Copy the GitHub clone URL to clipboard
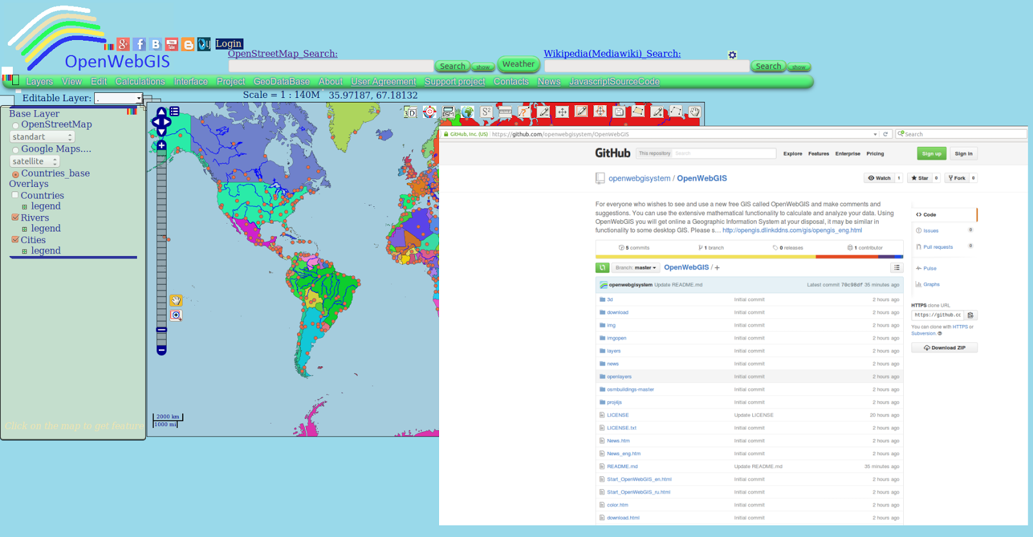The height and width of the screenshot is (537, 1033). 970,315
